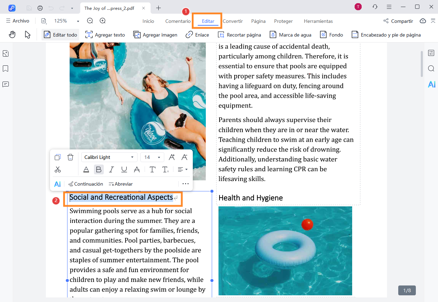This screenshot has width=438, height=302.
Task: Increase font size with the larger-A icon
Action: 172,157
